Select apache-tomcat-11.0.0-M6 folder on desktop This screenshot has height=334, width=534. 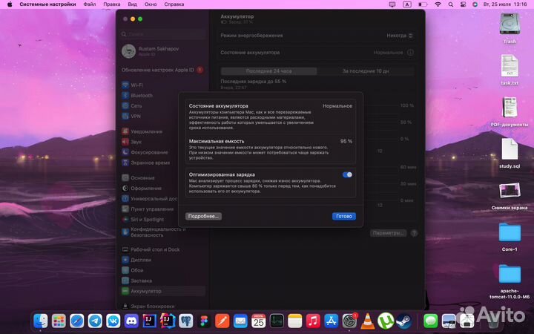[510, 281]
